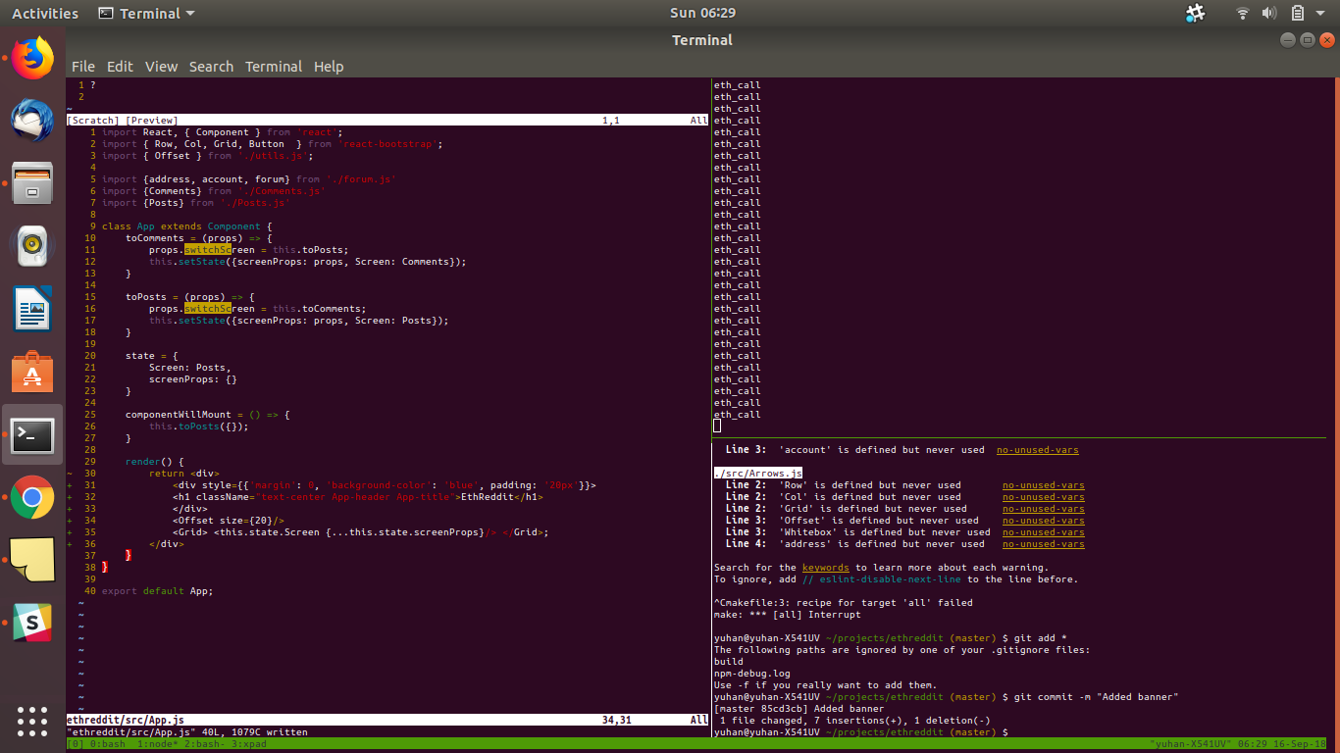Open Slack from the dock
1340x753 pixels.
[x=32, y=623]
